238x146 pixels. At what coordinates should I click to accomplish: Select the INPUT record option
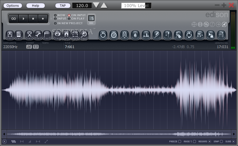point(60,19)
